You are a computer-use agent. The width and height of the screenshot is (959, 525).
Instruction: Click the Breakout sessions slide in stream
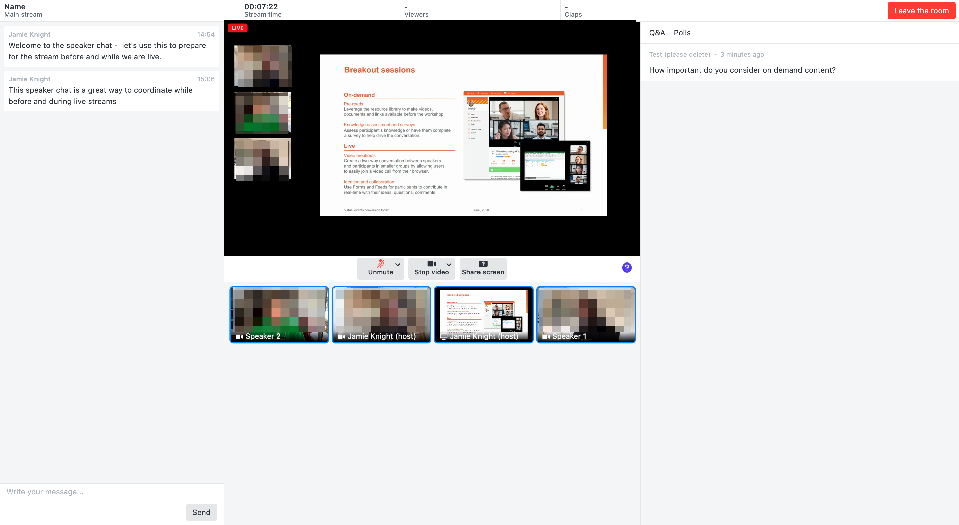[x=463, y=135]
